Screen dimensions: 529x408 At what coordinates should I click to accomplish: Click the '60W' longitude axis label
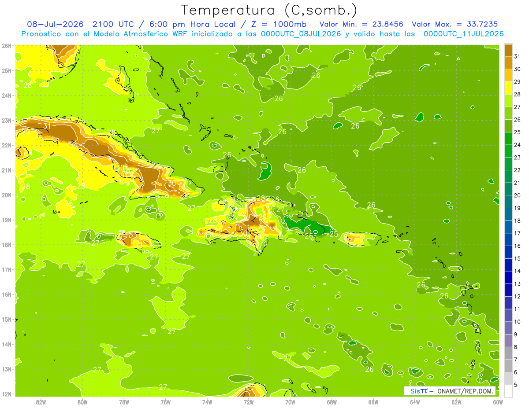498,402
